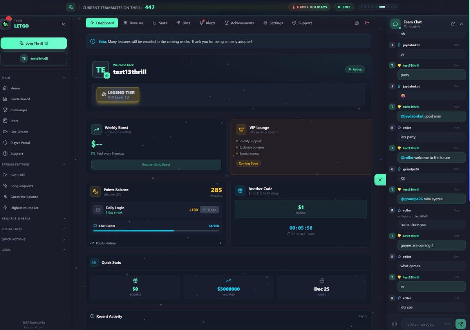Image resolution: width=470 pixels, height=330 pixels.
Task: Open Guess the Balance feature
Action: 35,197
